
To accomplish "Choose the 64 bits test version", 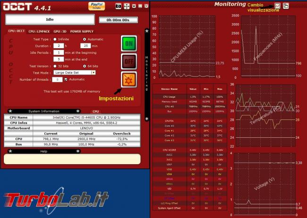I will [x=85, y=66].
